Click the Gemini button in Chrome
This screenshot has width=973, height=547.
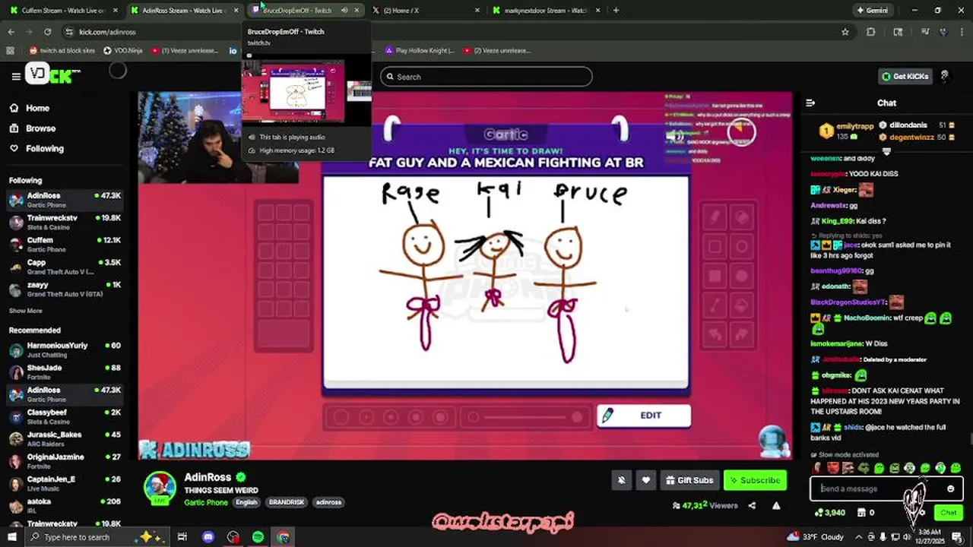(872, 11)
